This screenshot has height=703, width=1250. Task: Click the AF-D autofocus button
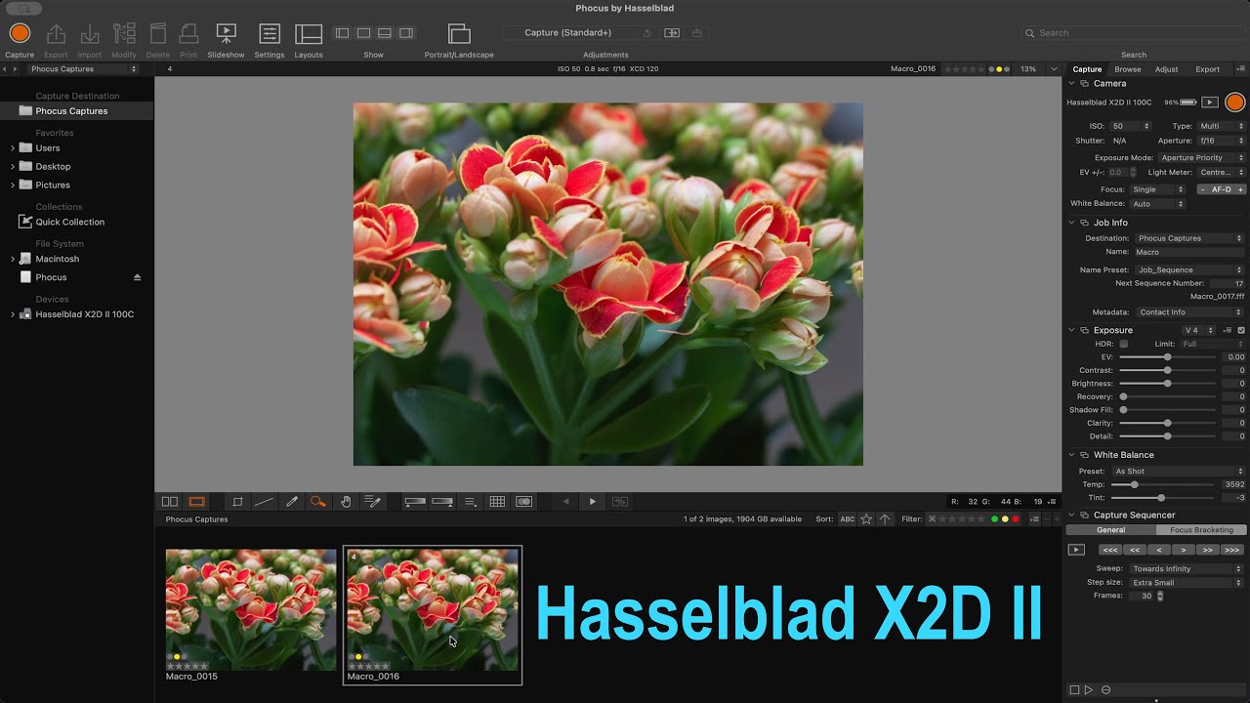point(1222,189)
